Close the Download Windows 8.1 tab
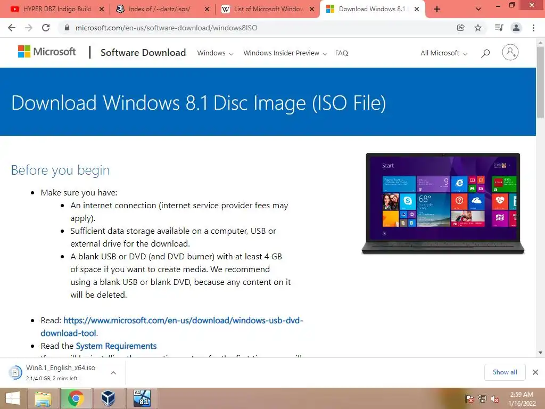545x409 pixels. pyautogui.click(x=417, y=10)
